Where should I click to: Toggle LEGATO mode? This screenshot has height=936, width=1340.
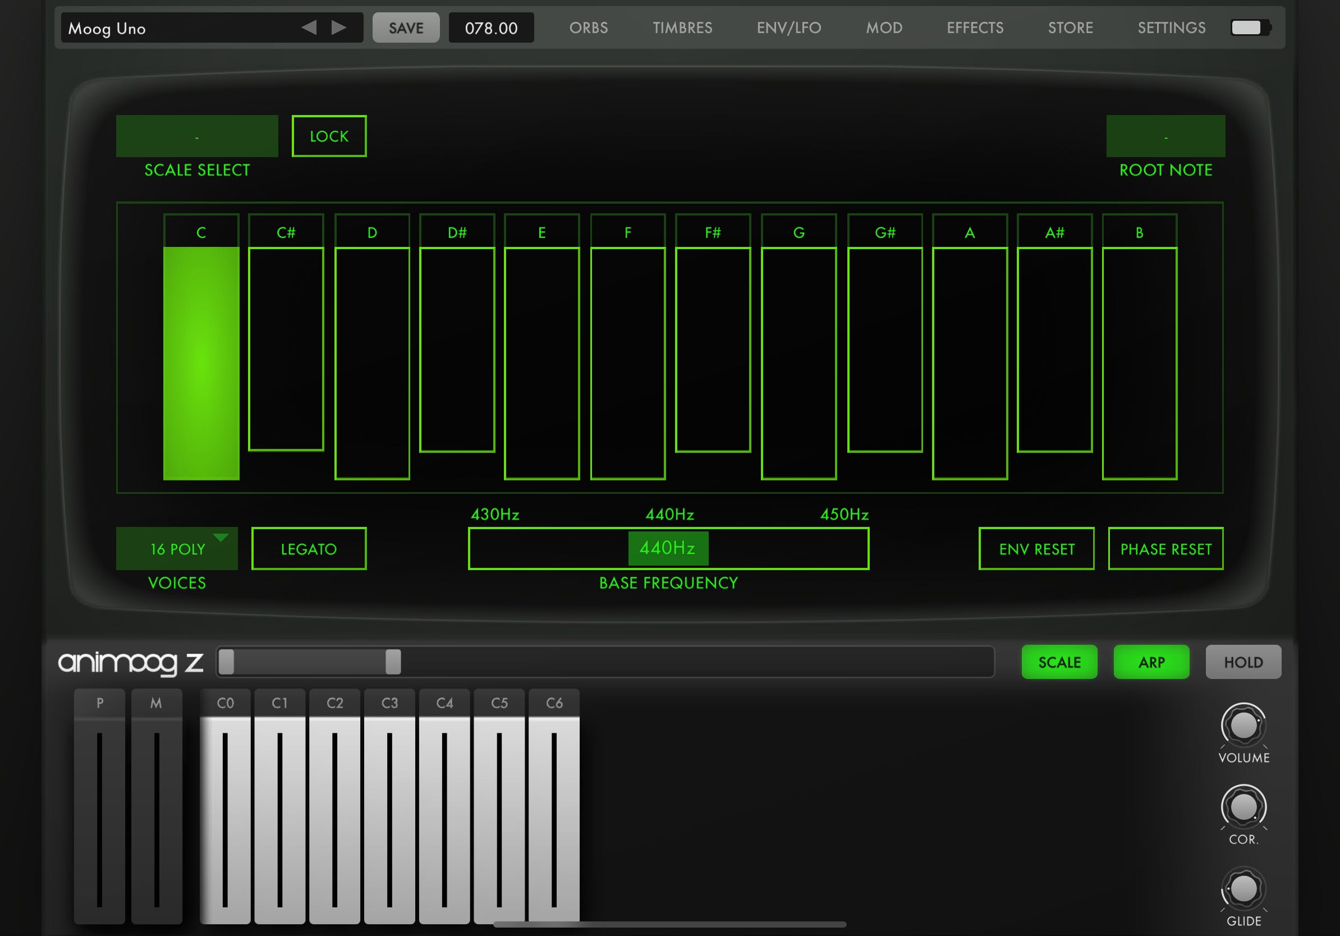[309, 549]
